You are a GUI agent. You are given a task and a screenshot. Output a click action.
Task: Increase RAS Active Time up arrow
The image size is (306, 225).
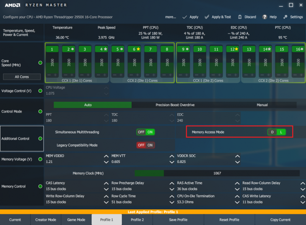point(237,183)
